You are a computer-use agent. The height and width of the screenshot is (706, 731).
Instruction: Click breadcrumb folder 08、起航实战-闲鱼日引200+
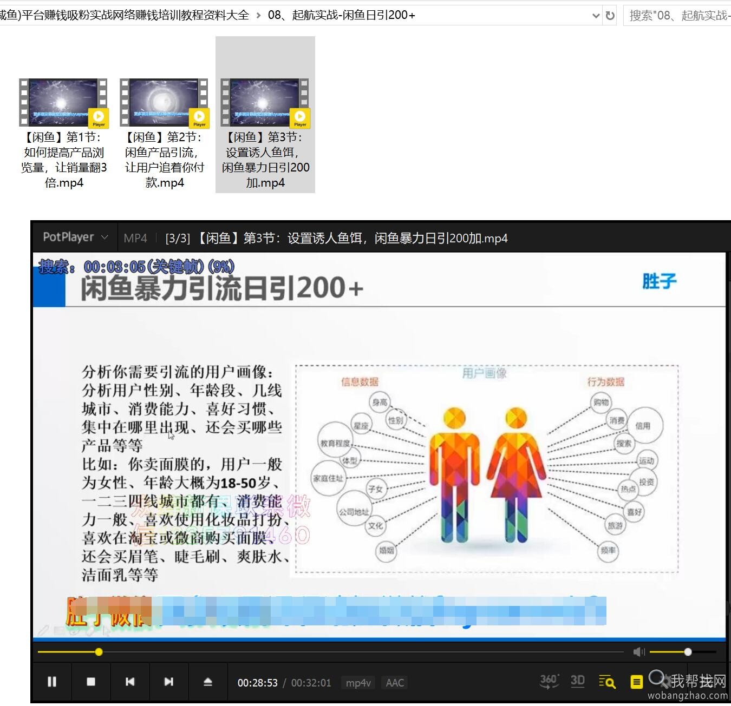coord(342,15)
